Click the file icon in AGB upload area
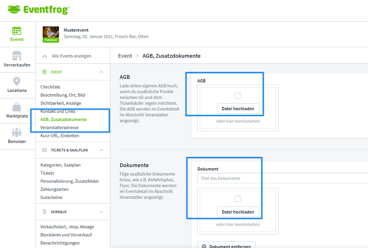This screenshot has height=248, width=368. click(238, 96)
